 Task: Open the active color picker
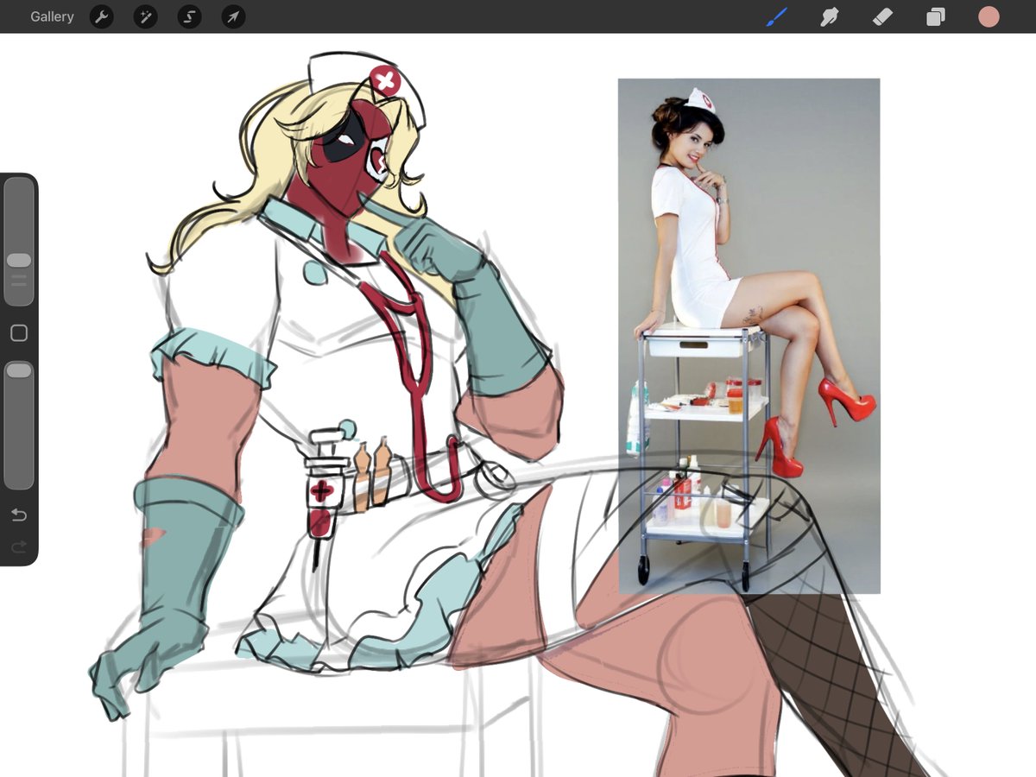click(x=989, y=16)
